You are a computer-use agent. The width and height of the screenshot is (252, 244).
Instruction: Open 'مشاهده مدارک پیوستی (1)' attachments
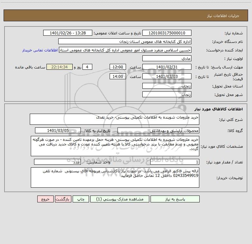(x=120, y=199)
